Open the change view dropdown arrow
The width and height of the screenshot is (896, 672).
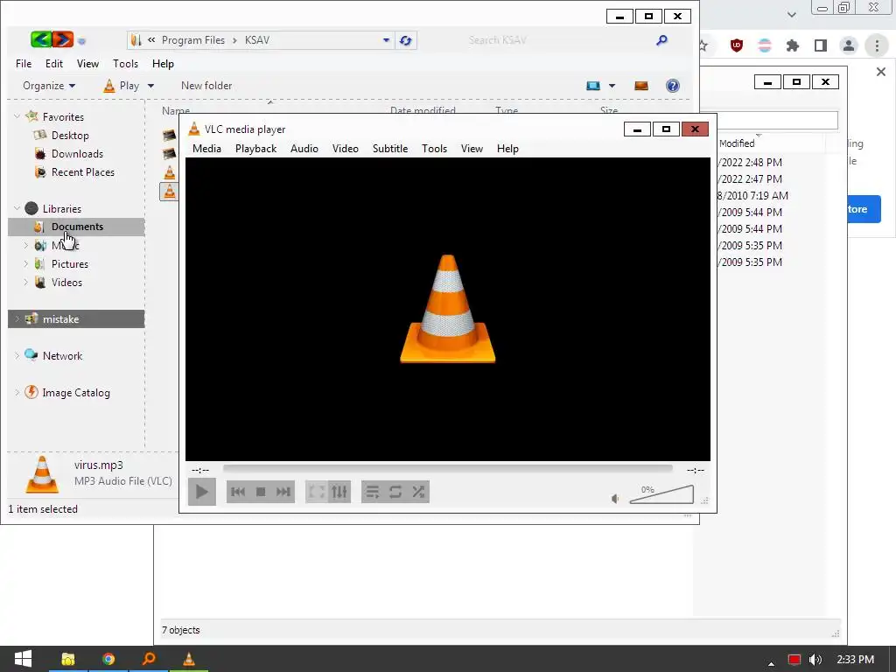[x=612, y=86]
